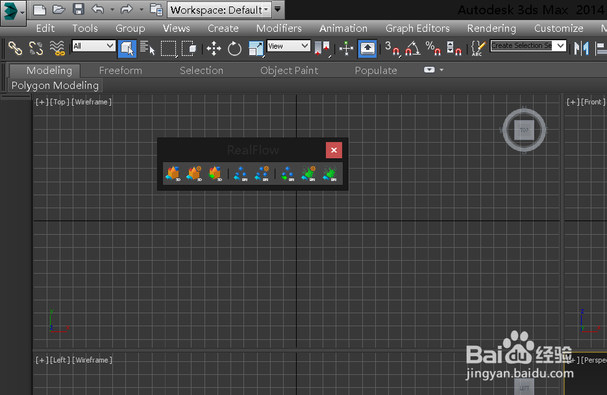Viewport: 607px width, 395px height.
Task: Click the Polygon Modeling panel button
Action: 55,85
